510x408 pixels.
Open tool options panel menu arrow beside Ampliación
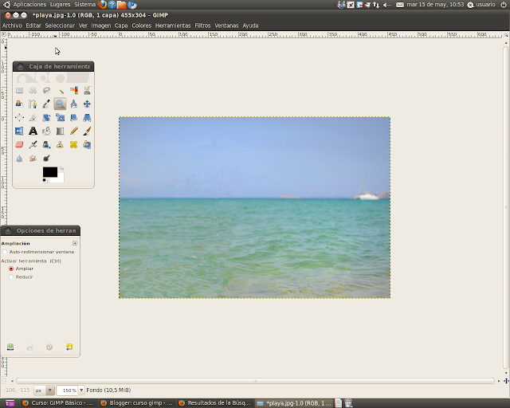pyautogui.click(x=75, y=243)
